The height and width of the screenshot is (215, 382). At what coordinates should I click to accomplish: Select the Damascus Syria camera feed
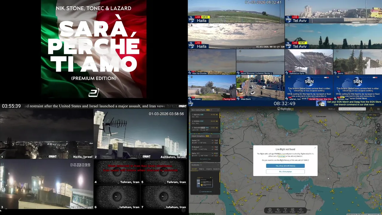[309, 62]
